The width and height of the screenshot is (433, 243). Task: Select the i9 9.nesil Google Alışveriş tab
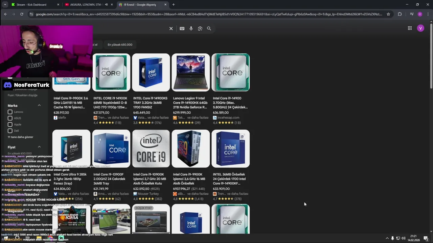(x=142, y=5)
